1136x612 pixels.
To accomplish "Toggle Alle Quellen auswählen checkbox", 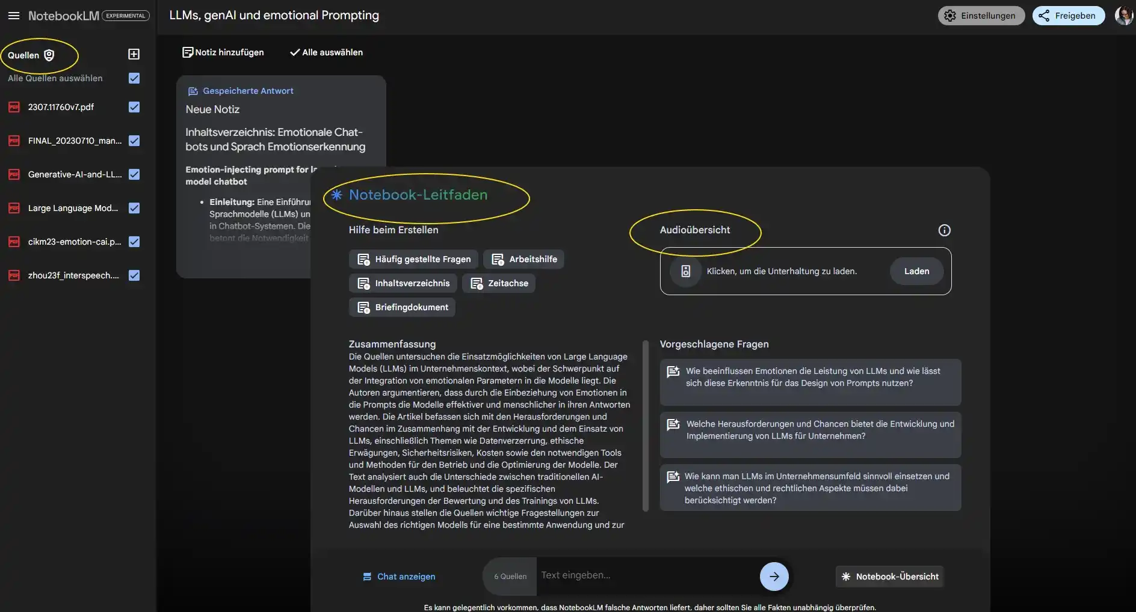I will tap(134, 78).
